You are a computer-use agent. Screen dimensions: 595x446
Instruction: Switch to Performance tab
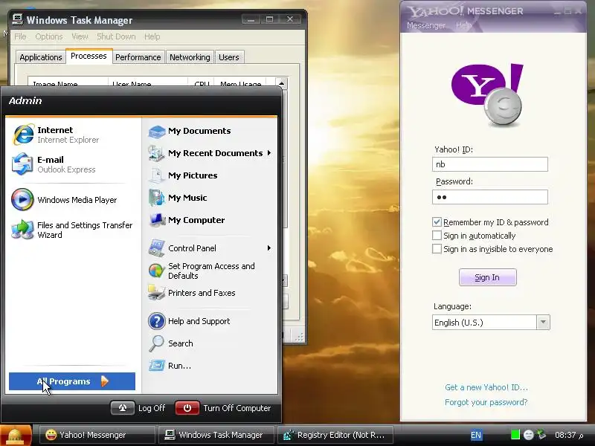click(138, 57)
